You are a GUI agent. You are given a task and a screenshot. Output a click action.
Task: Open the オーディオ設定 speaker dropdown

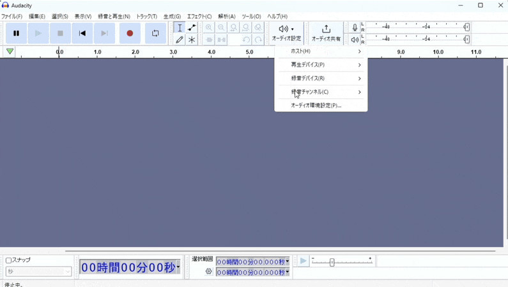click(x=286, y=33)
